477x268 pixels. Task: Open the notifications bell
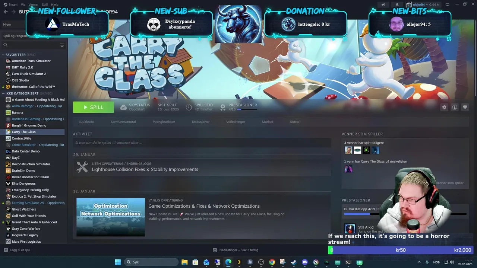coord(397,4)
